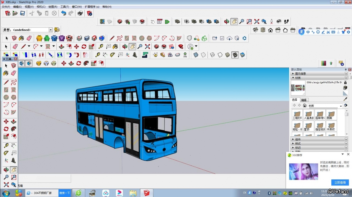Open the 相机(C) menu
Screen dimensions: 352x197
[x=41, y=7]
